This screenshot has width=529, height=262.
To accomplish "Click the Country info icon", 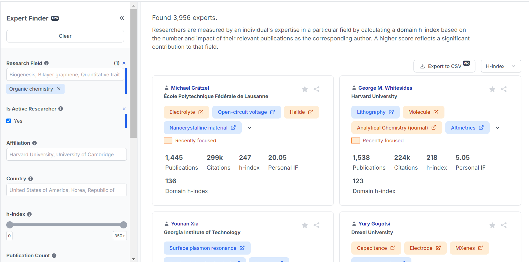I will click(x=31, y=179).
